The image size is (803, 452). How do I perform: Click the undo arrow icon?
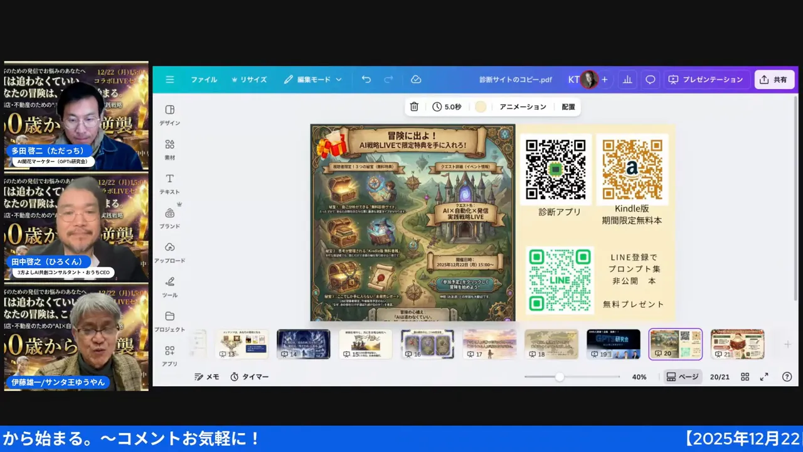point(366,80)
